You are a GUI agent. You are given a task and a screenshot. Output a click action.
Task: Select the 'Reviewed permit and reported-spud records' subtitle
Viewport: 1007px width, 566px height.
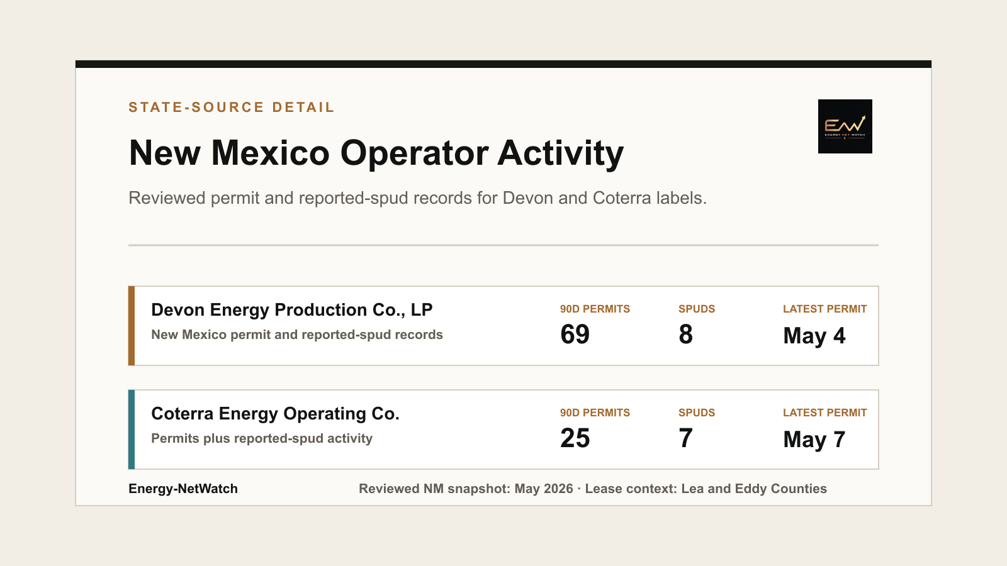(x=417, y=198)
